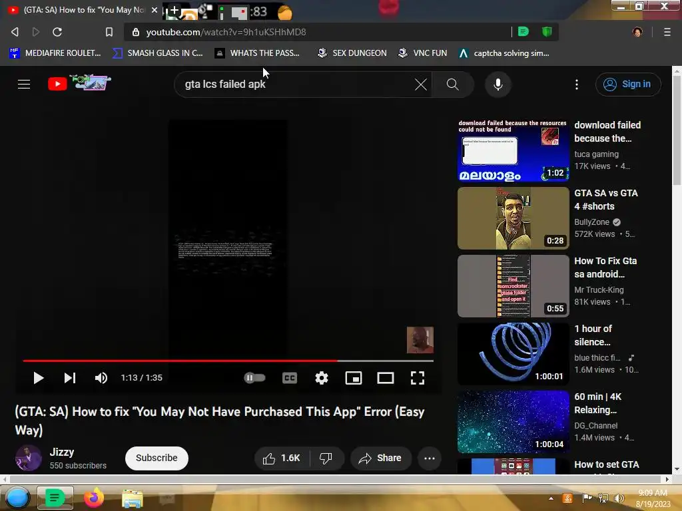682x511 pixels.
Task: Open the VNC FUN bookmark
Action: (x=423, y=53)
